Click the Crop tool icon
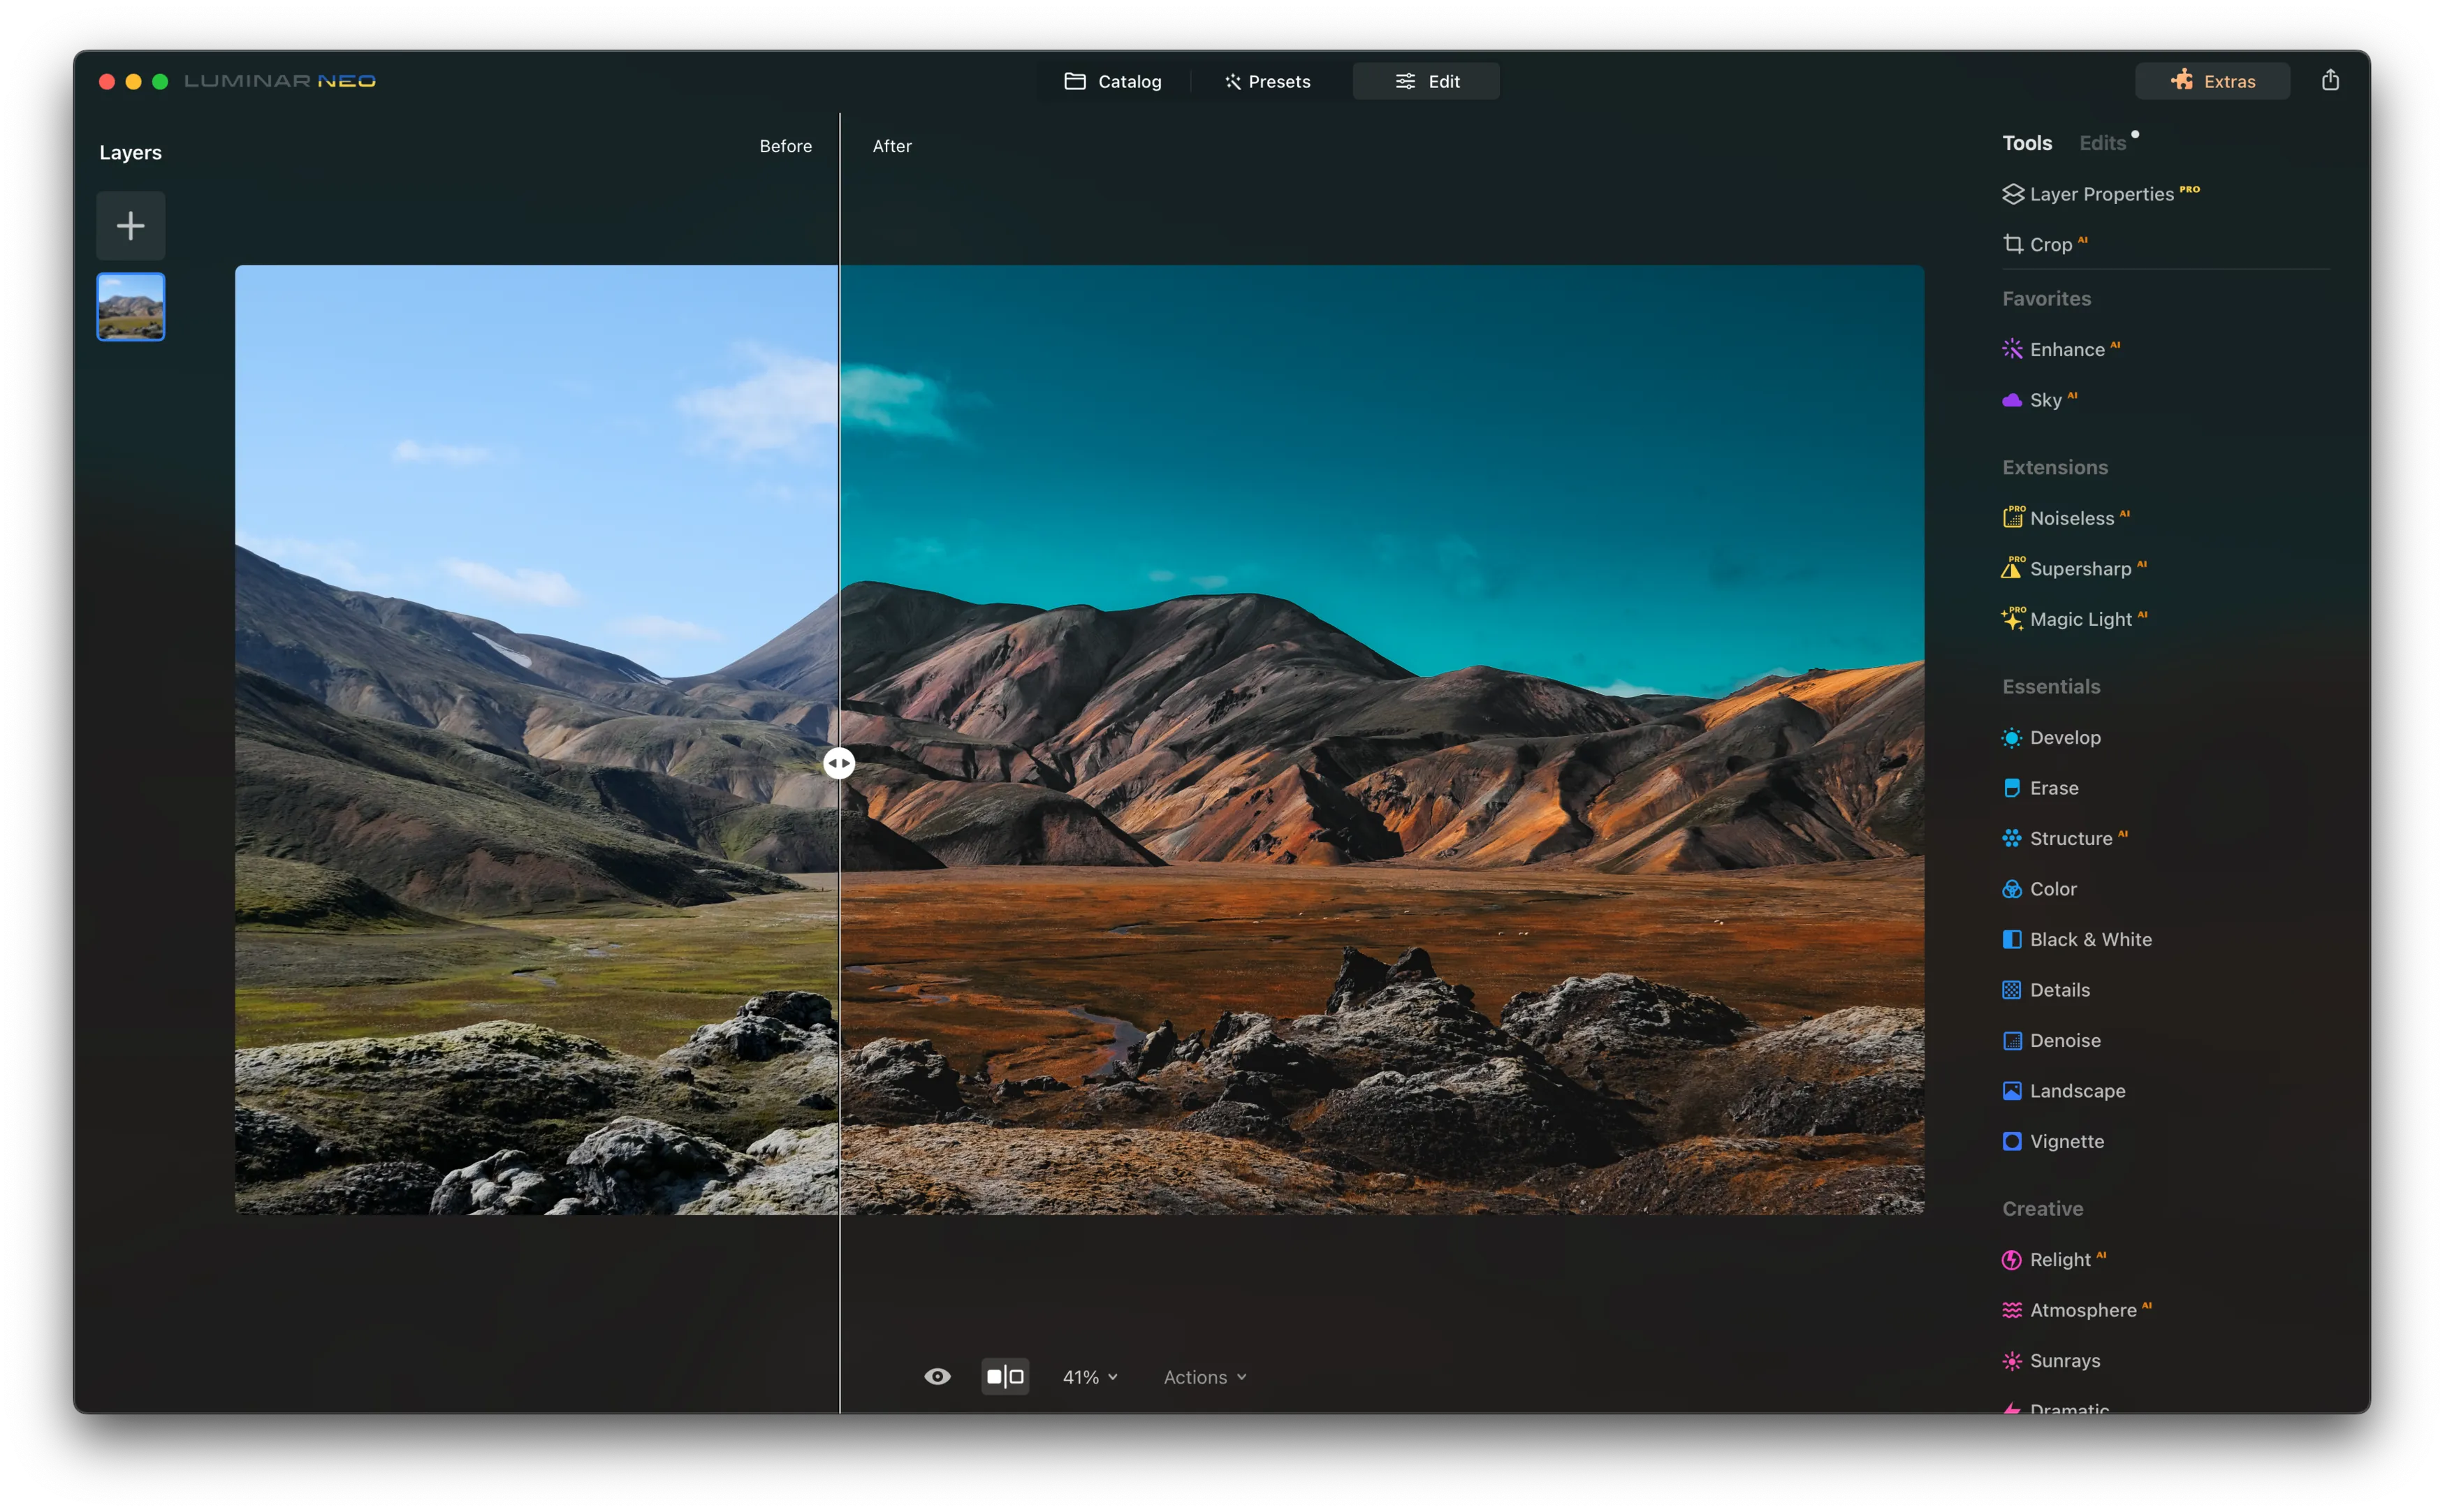The width and height of the screenshot is (2445, 1512). point(2012,244)
